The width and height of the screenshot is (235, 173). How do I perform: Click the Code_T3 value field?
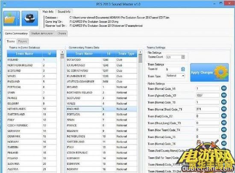click(208, 123)
